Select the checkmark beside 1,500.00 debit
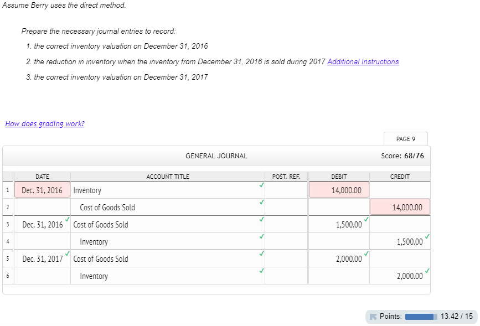480x326 pixels. (x=366, y=219)
